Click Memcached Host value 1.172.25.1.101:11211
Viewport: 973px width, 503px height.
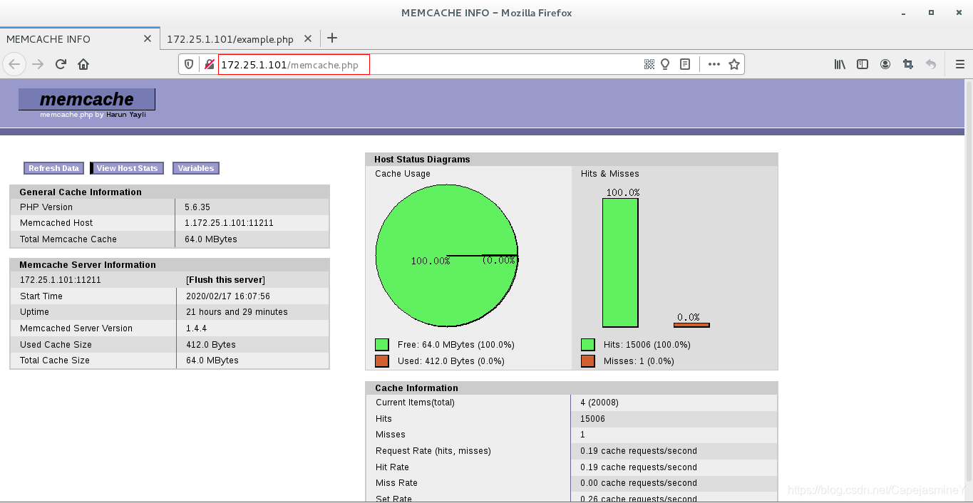229,223
